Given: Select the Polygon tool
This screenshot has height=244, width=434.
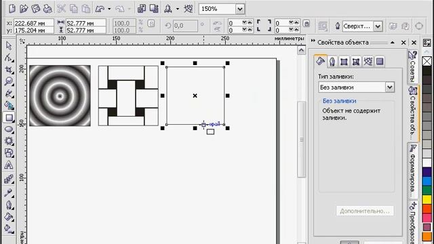Looking at the screenshot, I should click(x=9, y=141).
